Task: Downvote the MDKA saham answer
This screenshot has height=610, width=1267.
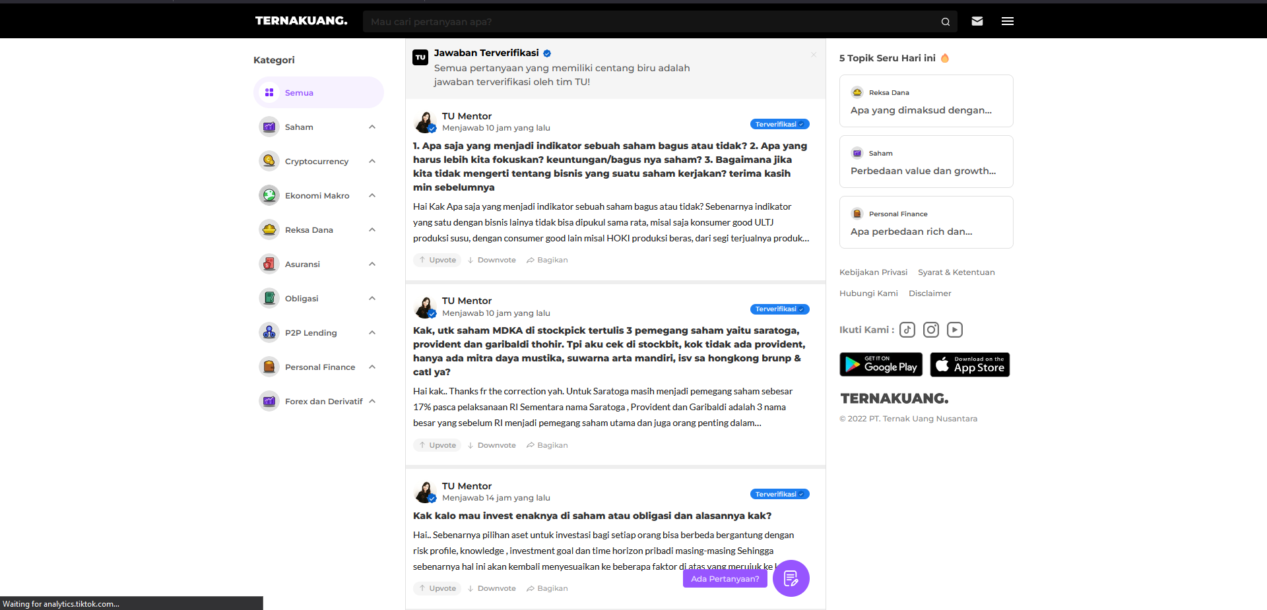Action: [492, 445]
